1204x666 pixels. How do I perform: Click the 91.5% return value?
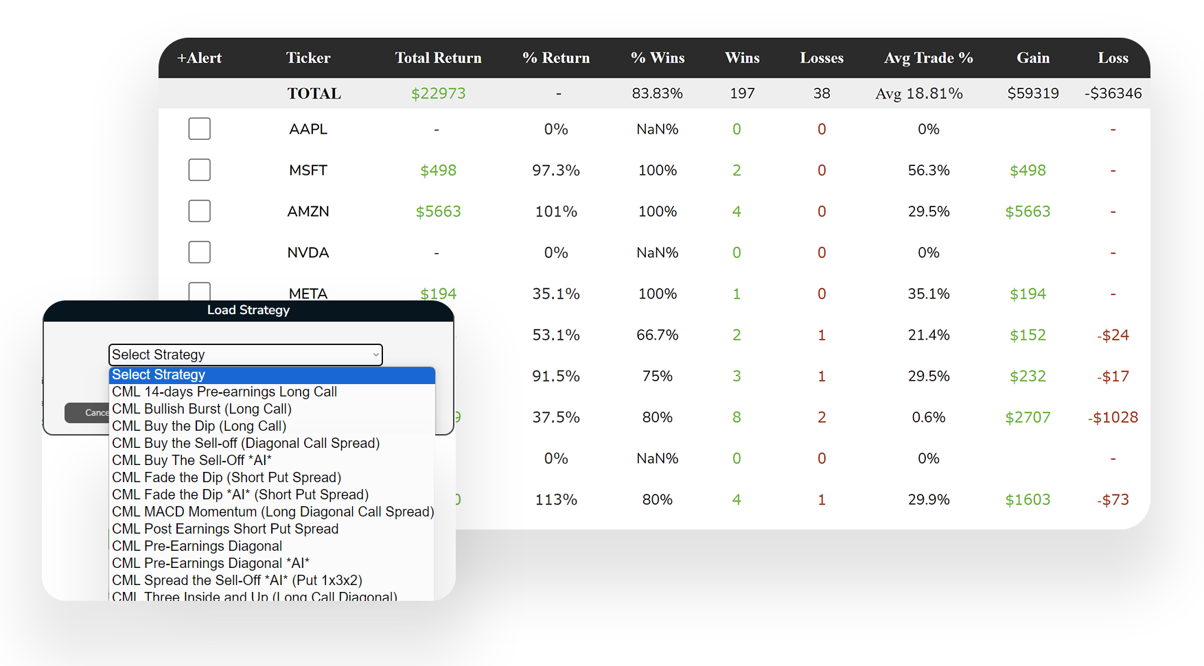point(556,376)
